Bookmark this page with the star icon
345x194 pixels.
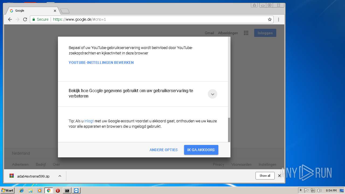270,19
